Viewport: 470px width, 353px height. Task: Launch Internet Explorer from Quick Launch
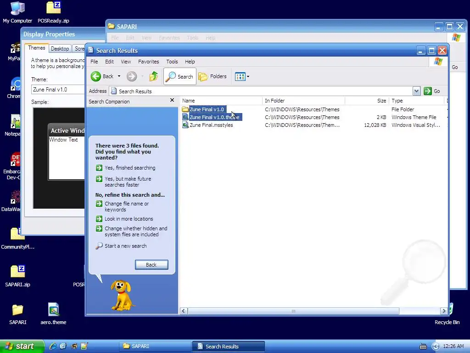coord(53,346)
